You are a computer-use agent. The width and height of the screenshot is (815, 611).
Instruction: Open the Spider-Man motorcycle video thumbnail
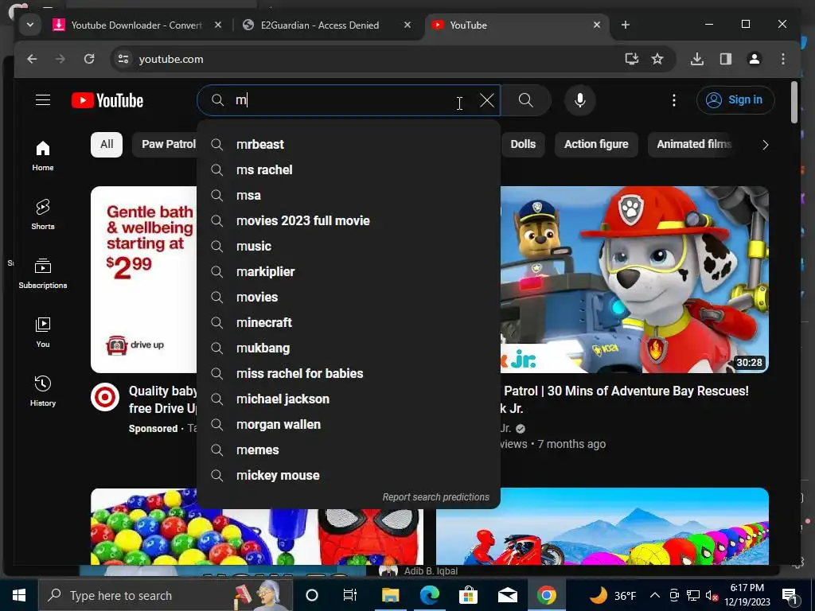point(602,527)
